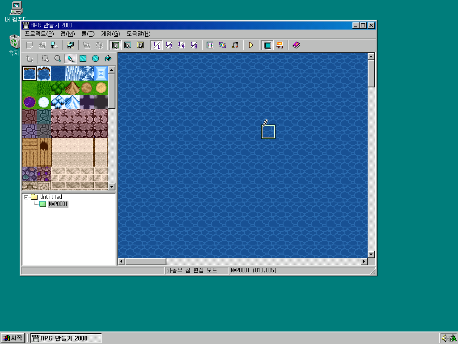This screenshot has height=344, width=458.
Task: Set map zoom to 1/8 scale
Action: pos(194,45)
